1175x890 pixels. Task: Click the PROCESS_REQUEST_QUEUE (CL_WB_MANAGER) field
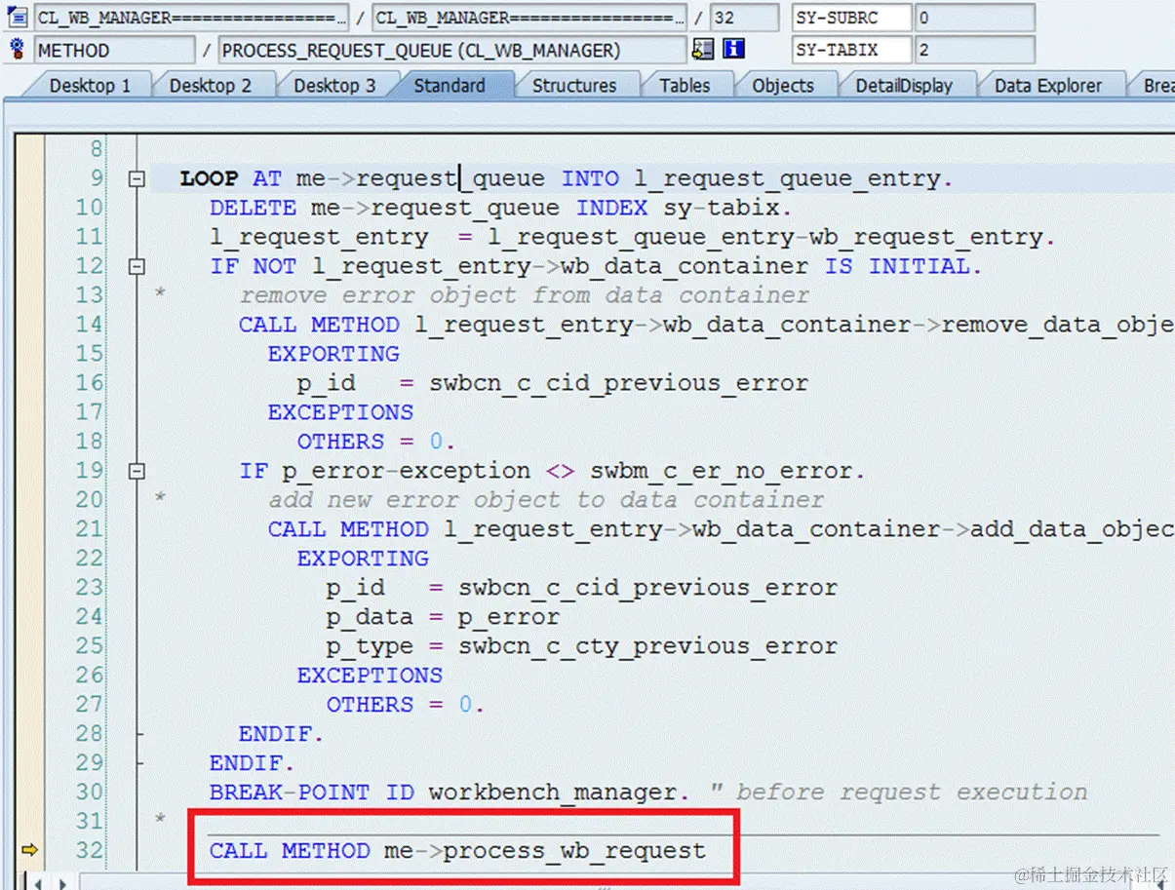[x=453, y=50]
